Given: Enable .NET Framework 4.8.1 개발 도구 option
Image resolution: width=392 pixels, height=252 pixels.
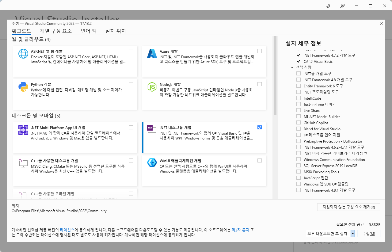Looking at the screenshot, I should point(299,190).
